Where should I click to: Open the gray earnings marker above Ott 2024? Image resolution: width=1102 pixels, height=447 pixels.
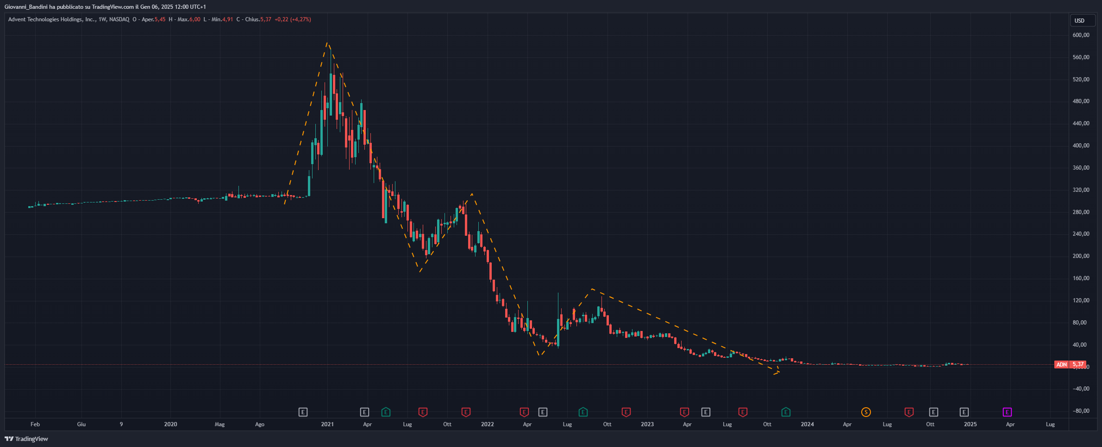click(x=933, y=412)
